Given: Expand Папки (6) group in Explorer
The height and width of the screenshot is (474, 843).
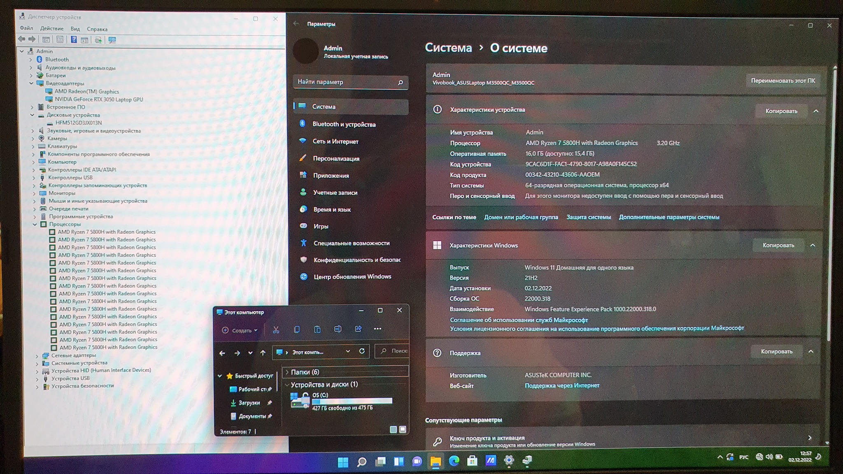Looking at the screenshot, I should (287, 372).
